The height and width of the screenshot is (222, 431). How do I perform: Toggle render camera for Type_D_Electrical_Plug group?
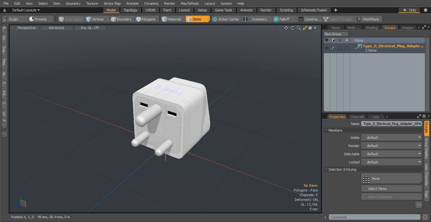333,48
